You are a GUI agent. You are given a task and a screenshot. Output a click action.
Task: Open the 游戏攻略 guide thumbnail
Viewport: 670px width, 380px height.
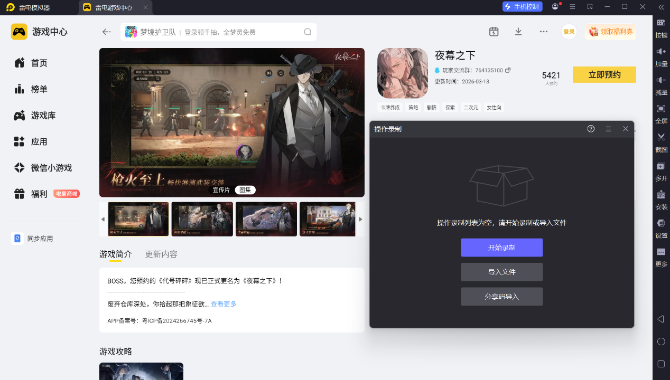click(141, 371)
